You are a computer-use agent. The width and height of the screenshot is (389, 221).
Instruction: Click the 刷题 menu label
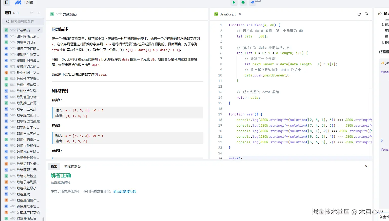29,3
